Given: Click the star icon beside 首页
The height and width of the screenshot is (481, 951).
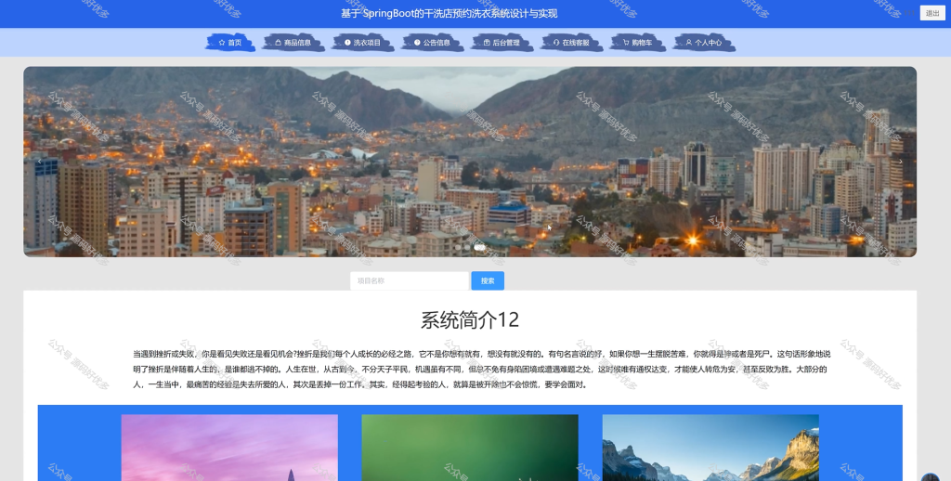Looking at the screenshot, I should point(222,43).
